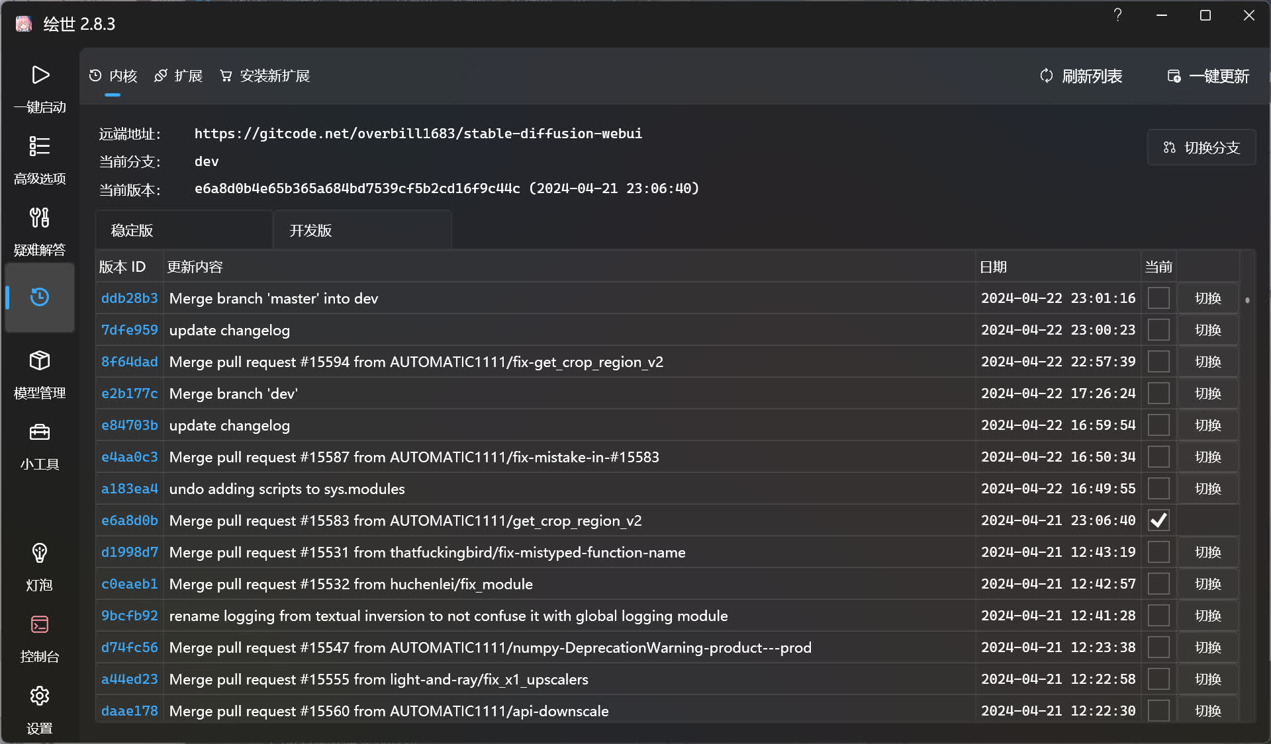Click the one-click launch play icon
This screenshot has width=1271, height=744.
[40, 75]
